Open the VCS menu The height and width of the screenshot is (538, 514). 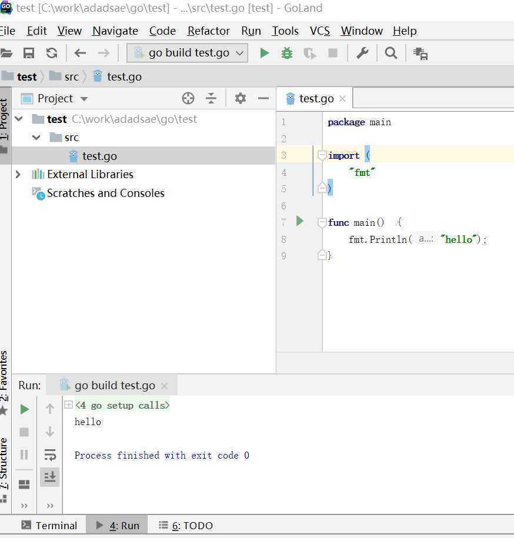320,31
